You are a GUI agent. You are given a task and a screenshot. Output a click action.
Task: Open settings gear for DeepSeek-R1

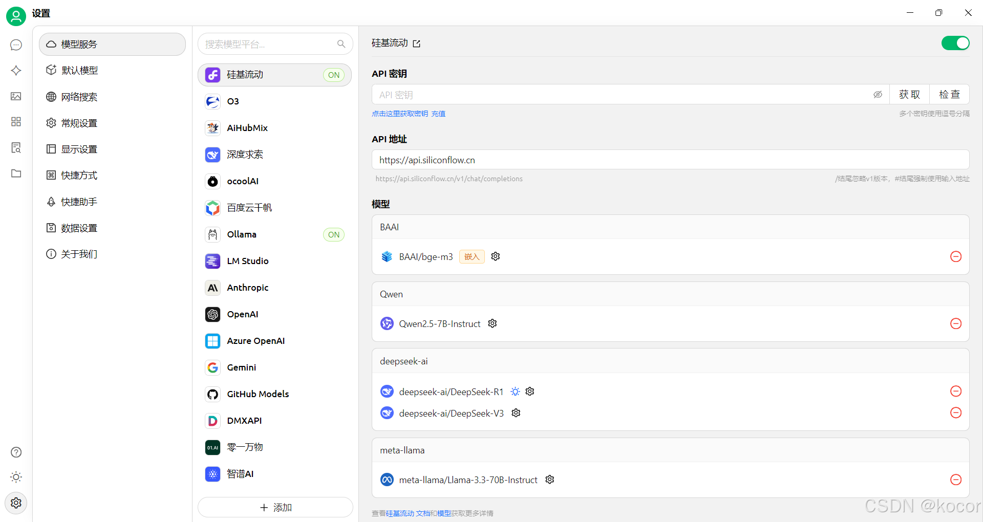point(530,391)
